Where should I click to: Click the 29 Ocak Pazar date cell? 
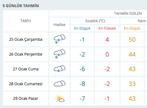point(26,98)
